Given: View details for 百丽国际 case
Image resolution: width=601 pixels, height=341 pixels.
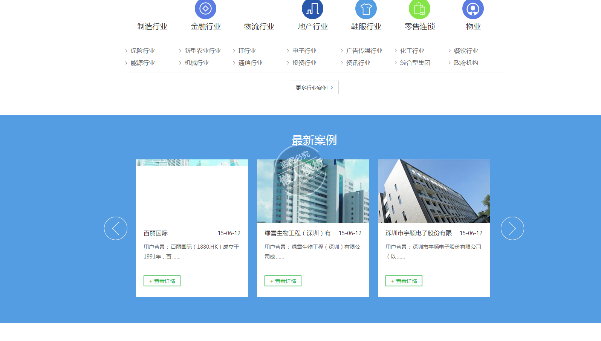Looking at the screenshot, I should click(x=162, y=281).
